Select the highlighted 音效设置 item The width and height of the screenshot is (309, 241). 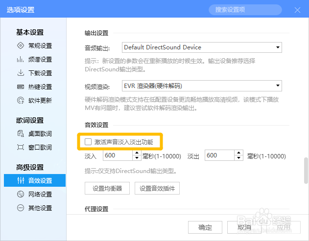35,180
